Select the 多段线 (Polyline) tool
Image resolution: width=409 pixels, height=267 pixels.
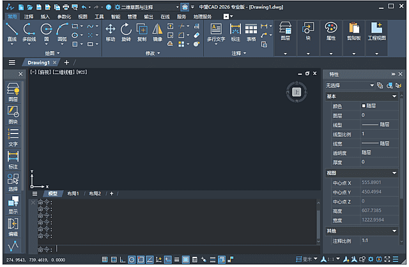click(29, 30)
